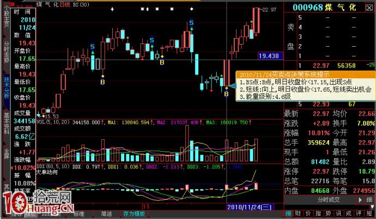Click the down arrow below the 细 button

click(x=372, y=207)
